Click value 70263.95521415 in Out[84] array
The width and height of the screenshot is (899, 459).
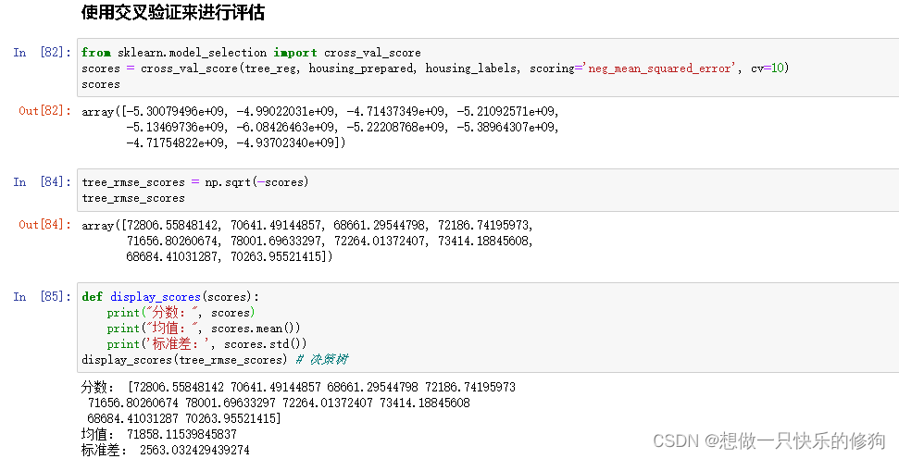277,256
